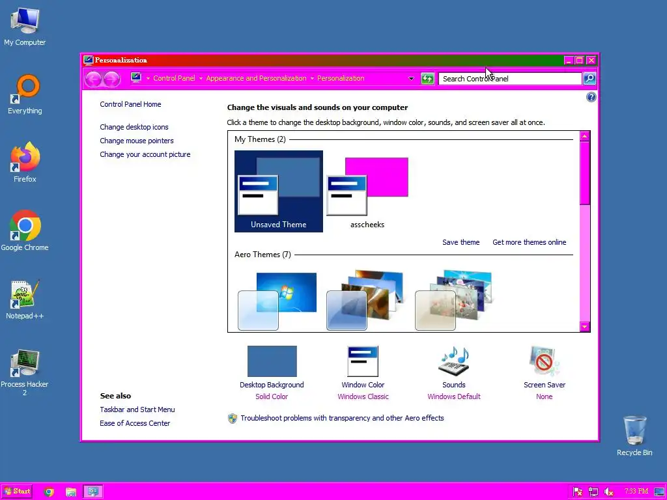Click Get more themes online
The image size is (667, 500).
coord(529,242)
